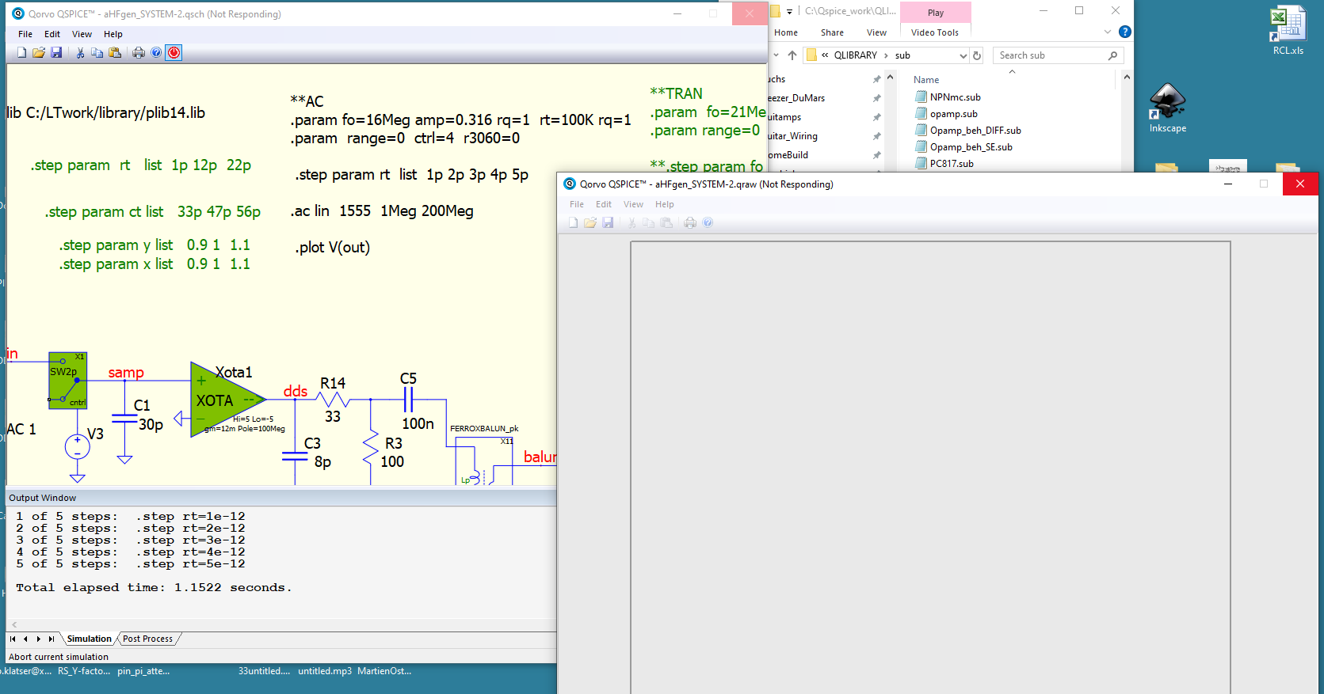Click scroll up arrow in Explorer nav pane
This screenshot has width=1324, height=694.
pyautogui.click(x=890, y=78)
